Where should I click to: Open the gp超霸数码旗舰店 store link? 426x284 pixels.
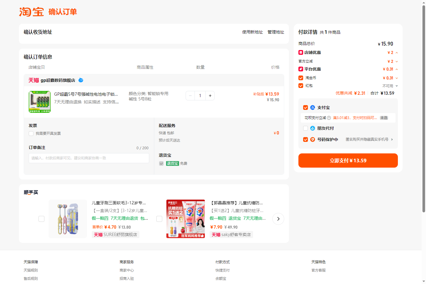[x=58, y=80]
